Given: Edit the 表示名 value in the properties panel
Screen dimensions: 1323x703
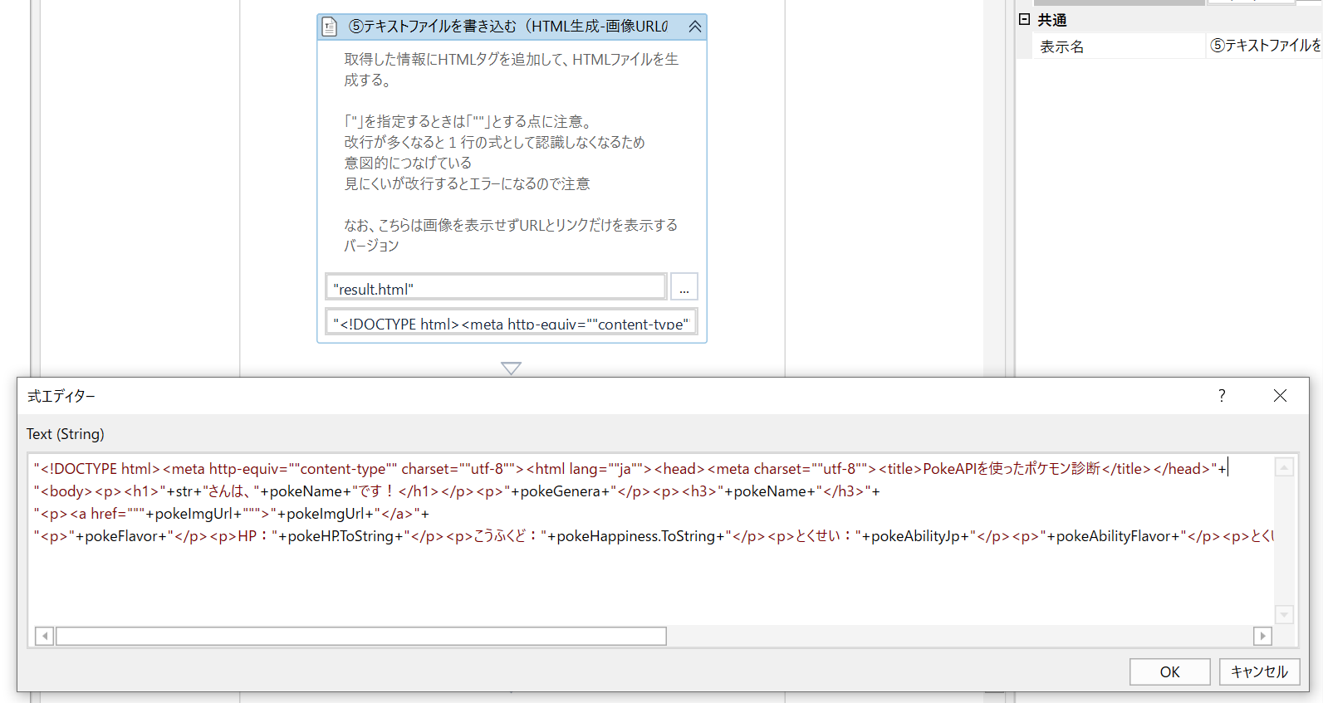Looking at the screenshot, I should [1264, 46].
